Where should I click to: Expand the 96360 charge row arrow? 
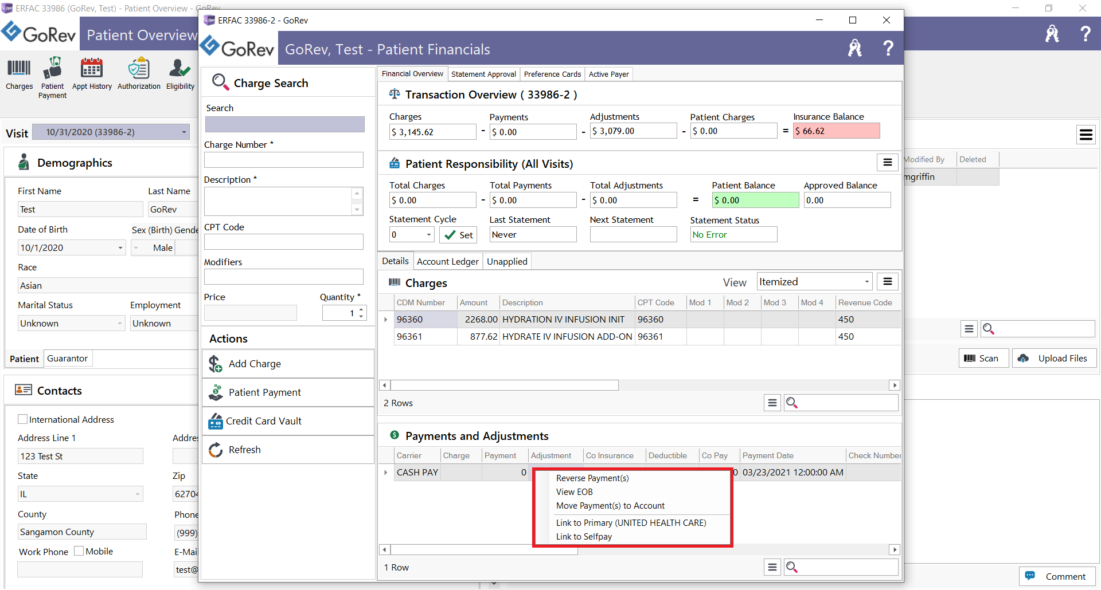(x=385, y=319)
